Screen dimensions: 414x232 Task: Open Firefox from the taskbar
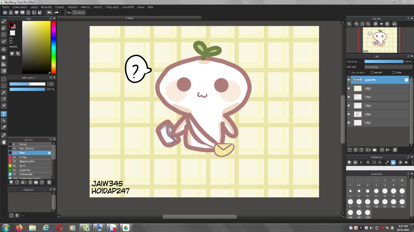[19, 228]
